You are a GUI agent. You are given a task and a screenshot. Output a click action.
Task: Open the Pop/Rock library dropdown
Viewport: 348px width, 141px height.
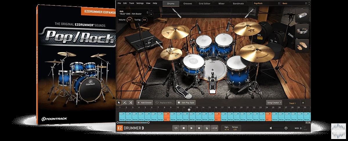click(266, 3)
